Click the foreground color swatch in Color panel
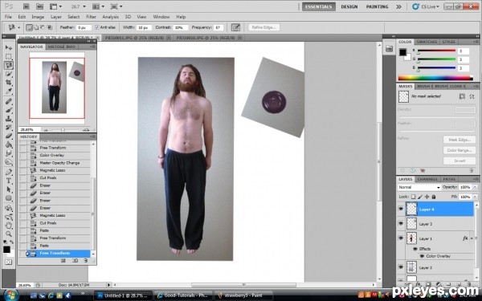The image size is (482, 301). 402,52
